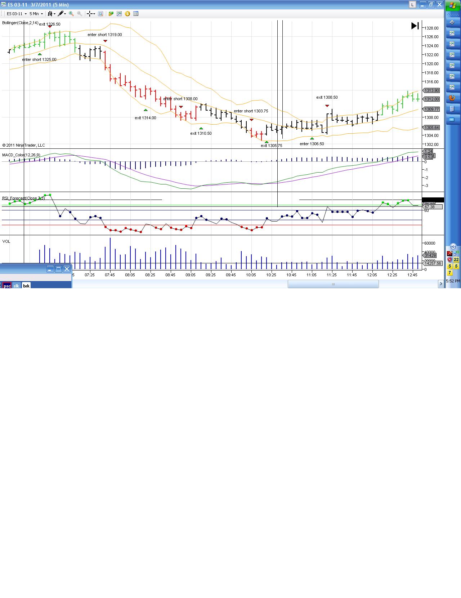Click the 'enter short 1319.00' annotation

[x=105, y=35]
